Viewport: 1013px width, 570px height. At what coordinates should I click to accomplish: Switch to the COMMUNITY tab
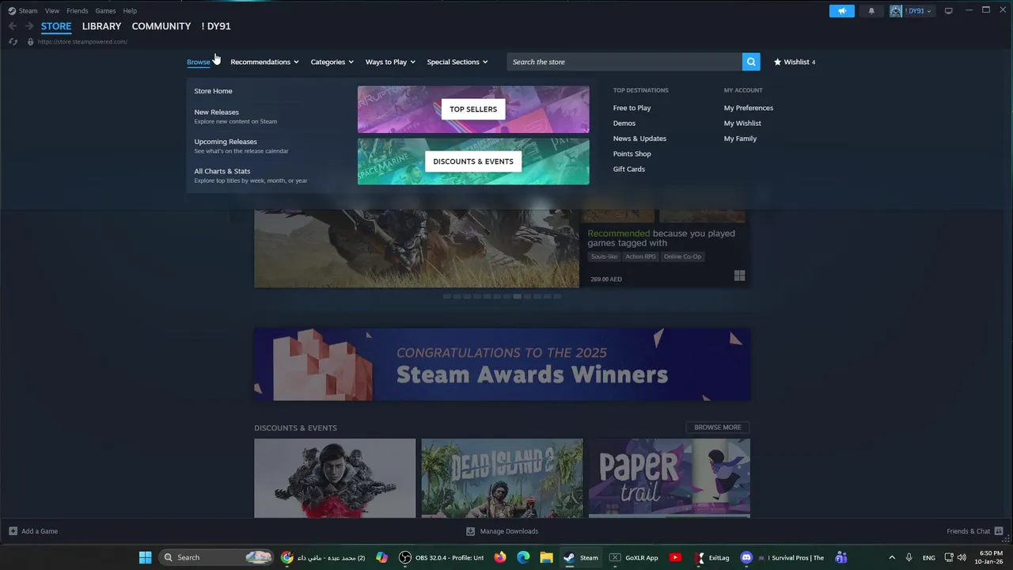click(161, 26)
